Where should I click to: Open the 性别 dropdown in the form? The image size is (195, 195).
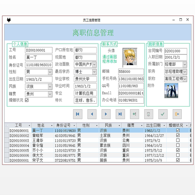coord(50,72)
